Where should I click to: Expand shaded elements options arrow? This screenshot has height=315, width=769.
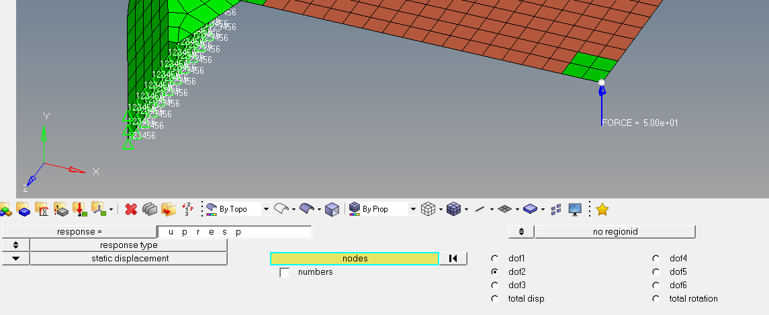click(x=466, y=209)
